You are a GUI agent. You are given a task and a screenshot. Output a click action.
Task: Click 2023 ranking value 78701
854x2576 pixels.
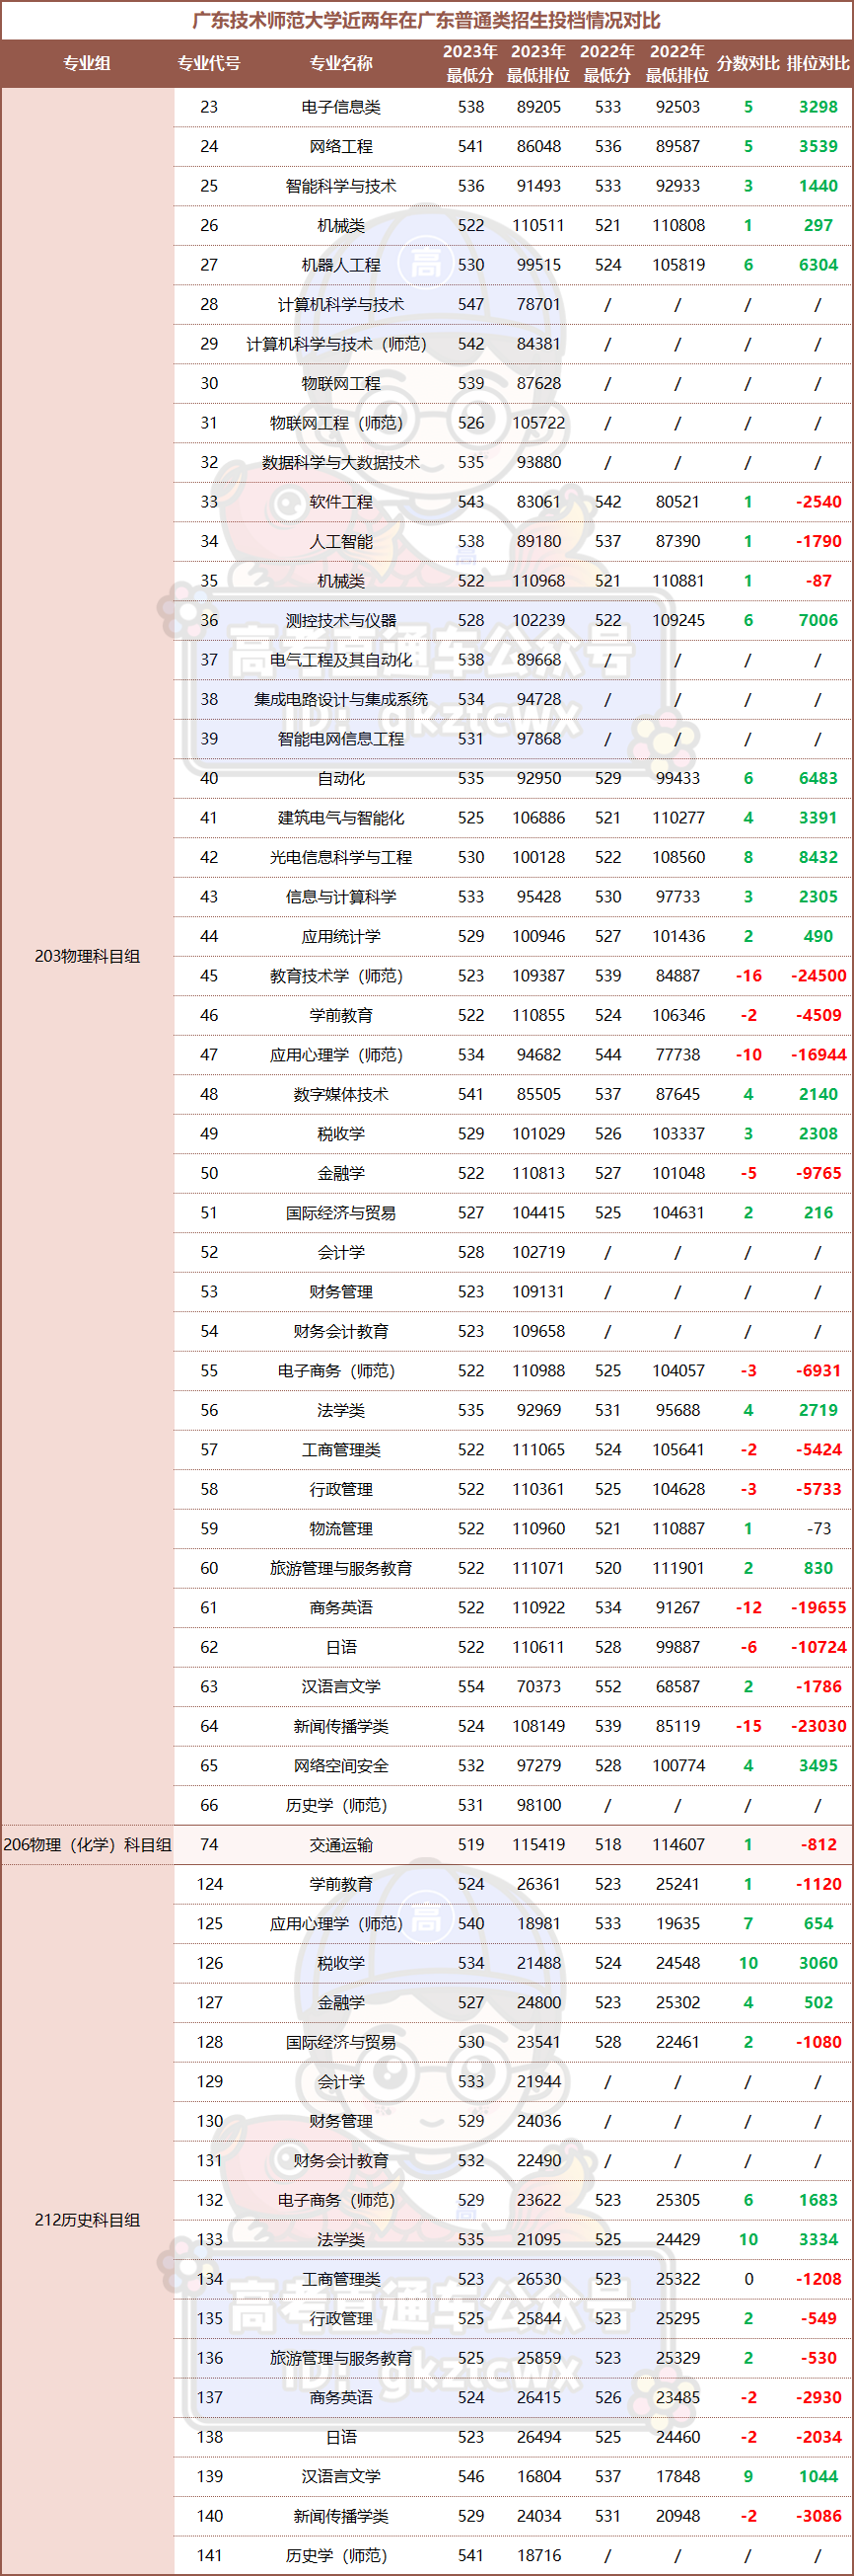pos(538,304)
